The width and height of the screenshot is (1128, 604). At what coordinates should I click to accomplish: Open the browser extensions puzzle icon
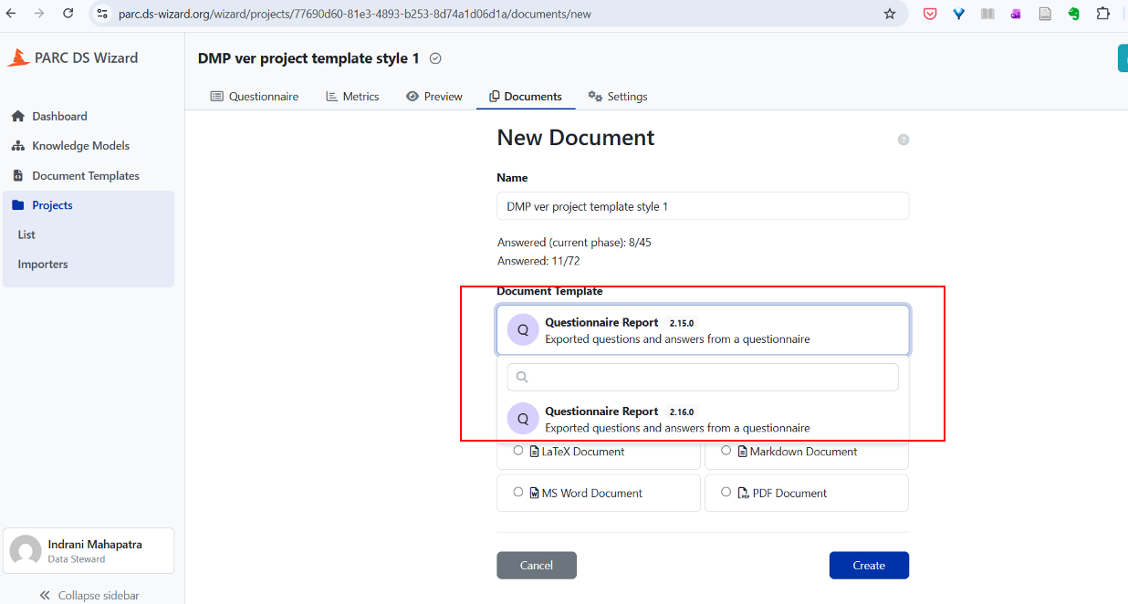point(1102,14)
